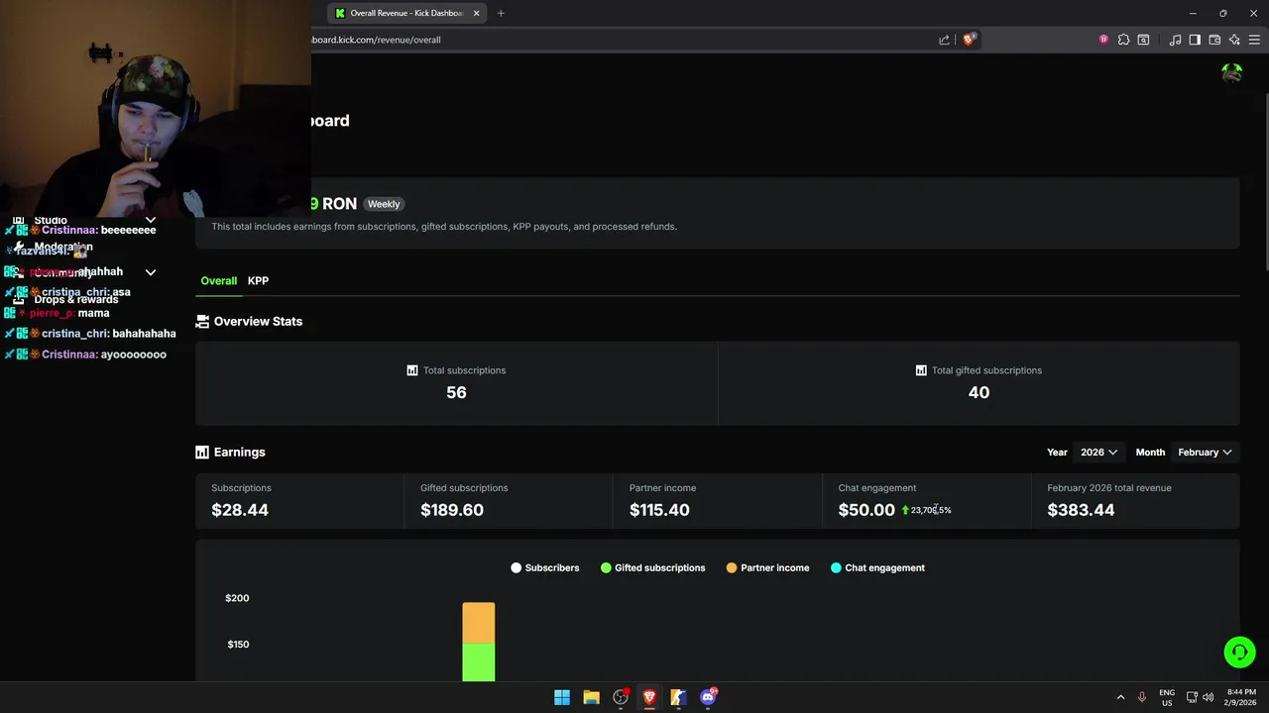The height and width of the screenshot is (713, 1269).
Task: Click the tab search window icon
Action: [x=1143, y=40]
